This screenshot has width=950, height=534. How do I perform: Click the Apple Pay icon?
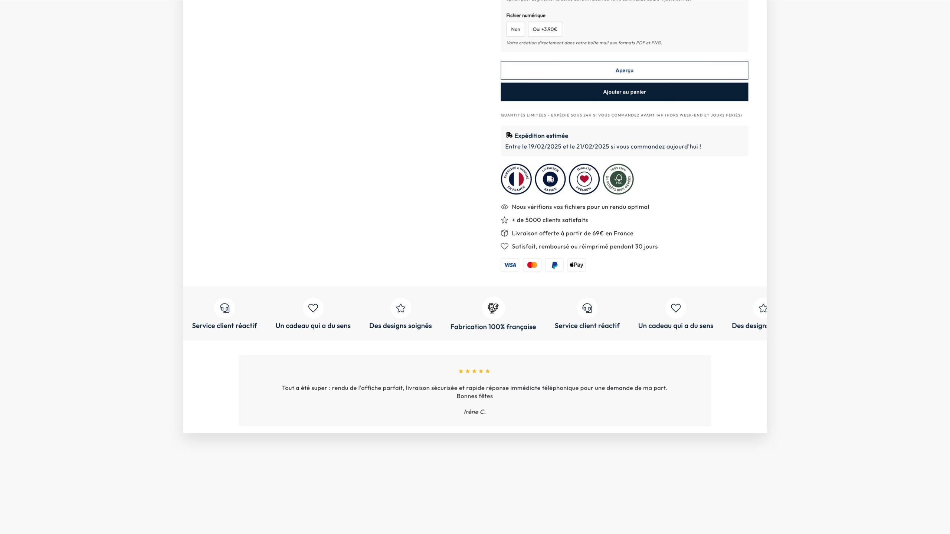(576, 265)
